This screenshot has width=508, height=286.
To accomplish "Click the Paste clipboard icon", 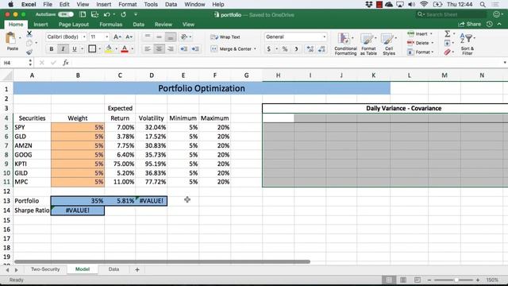I will pos(10,38).
